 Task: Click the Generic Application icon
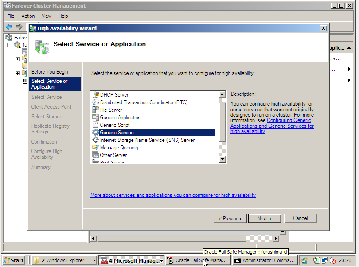click(x=96, y=118)
